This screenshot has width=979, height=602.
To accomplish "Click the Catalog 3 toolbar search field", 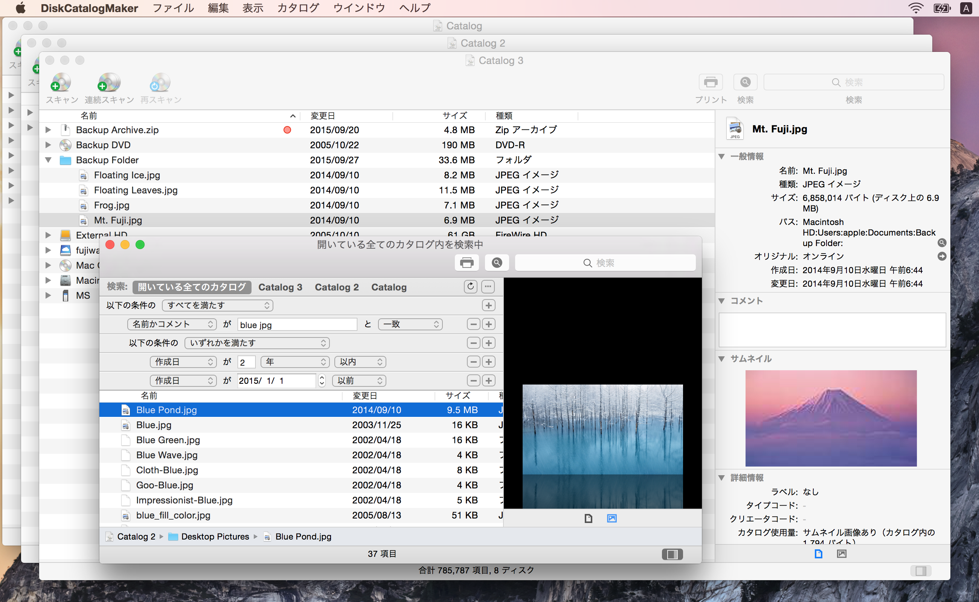I will point(854,82).
